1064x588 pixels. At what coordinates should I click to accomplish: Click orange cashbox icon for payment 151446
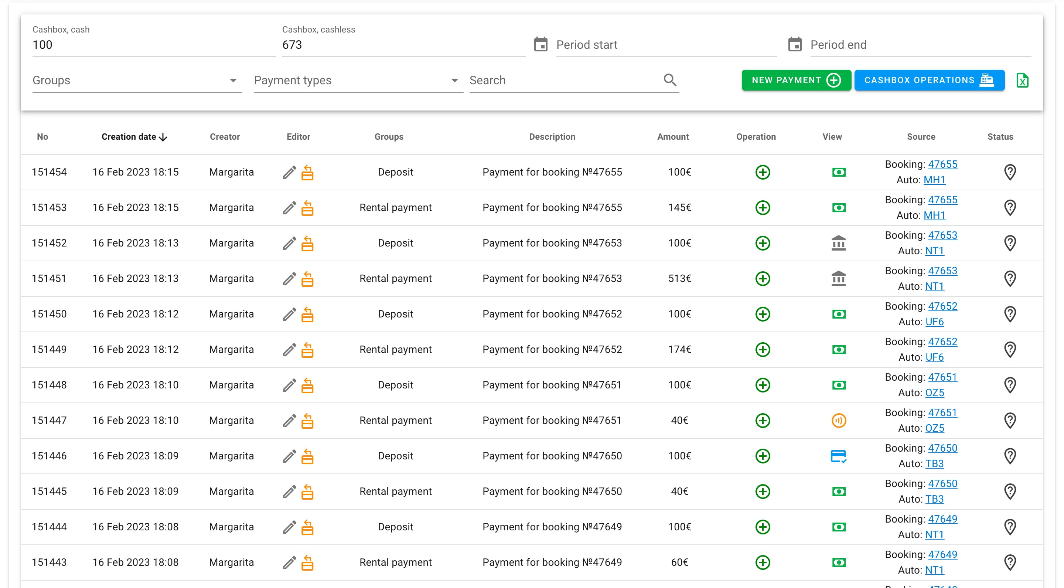[x=307, y=456]
